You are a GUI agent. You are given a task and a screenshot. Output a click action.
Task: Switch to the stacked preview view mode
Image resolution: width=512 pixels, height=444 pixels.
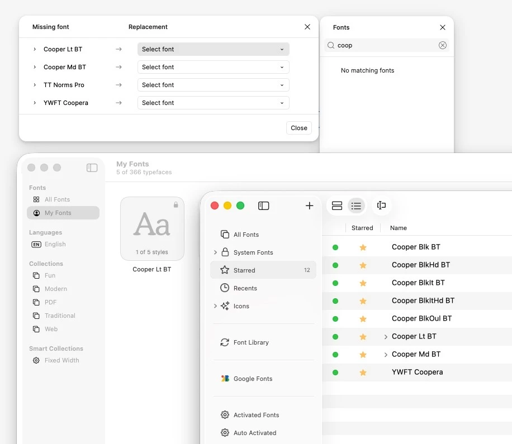336,206
